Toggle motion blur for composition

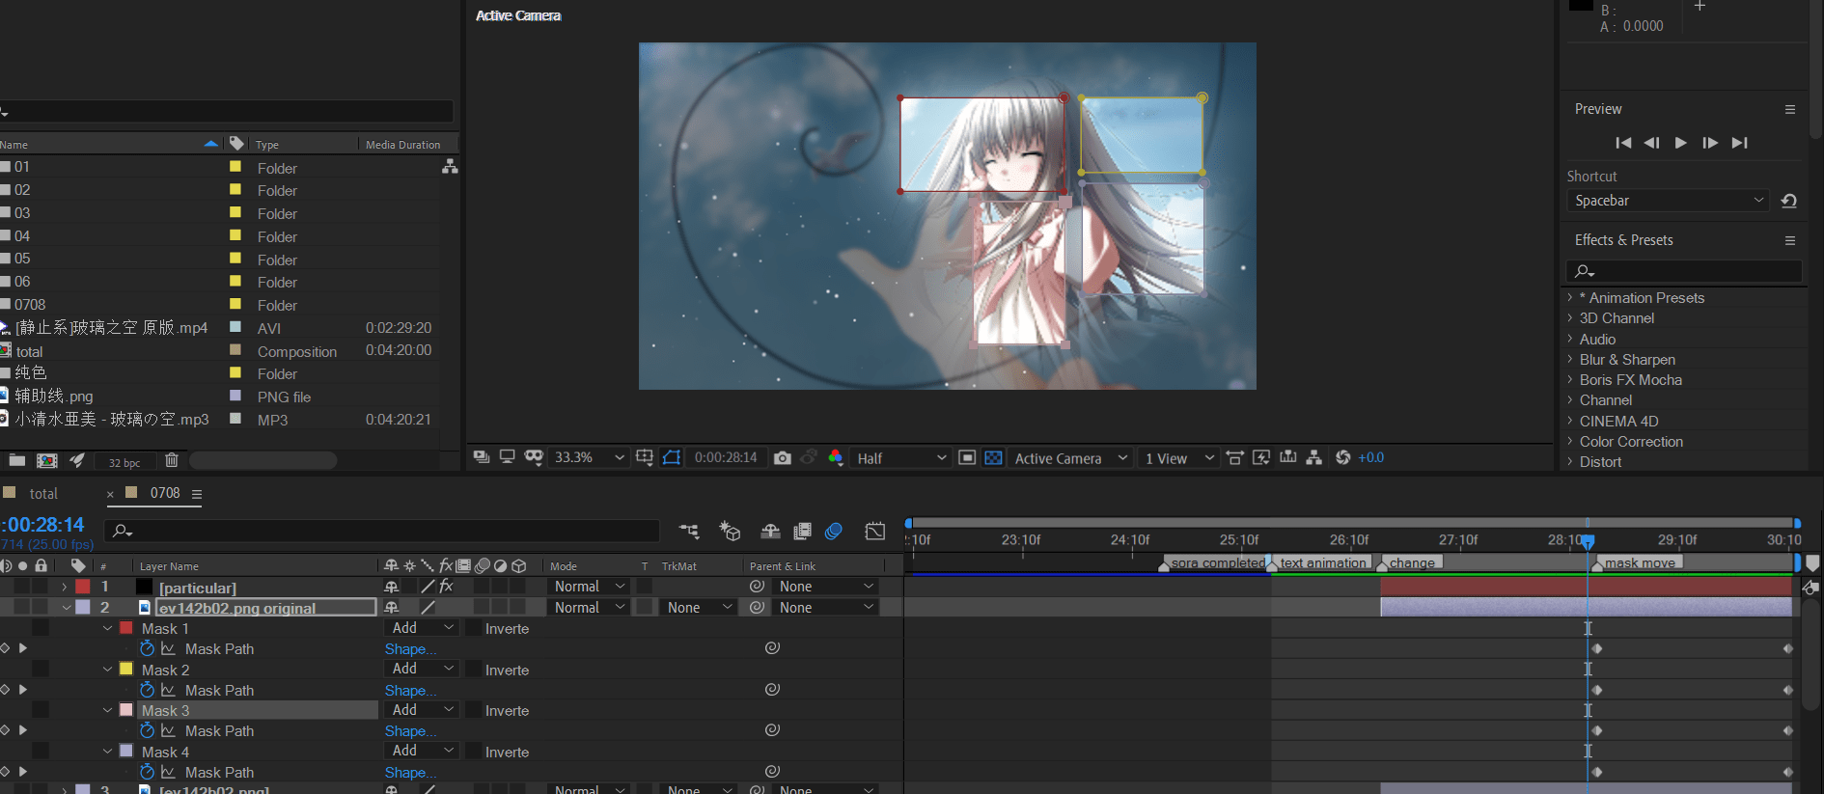point(834,531)
